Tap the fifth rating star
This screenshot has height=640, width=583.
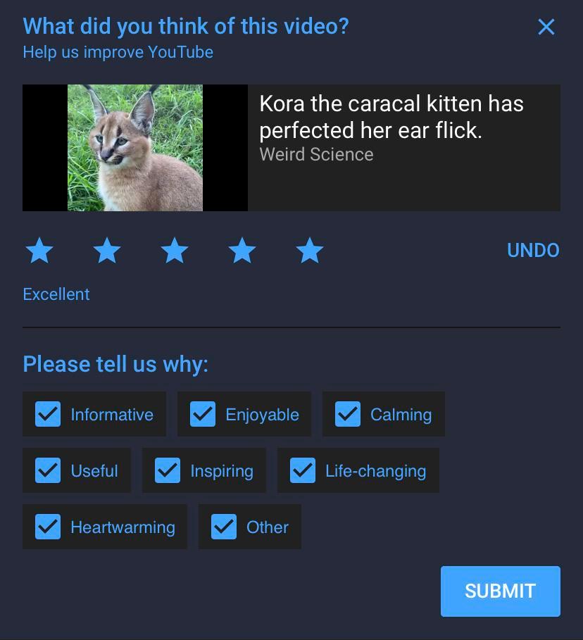(310, 250)
